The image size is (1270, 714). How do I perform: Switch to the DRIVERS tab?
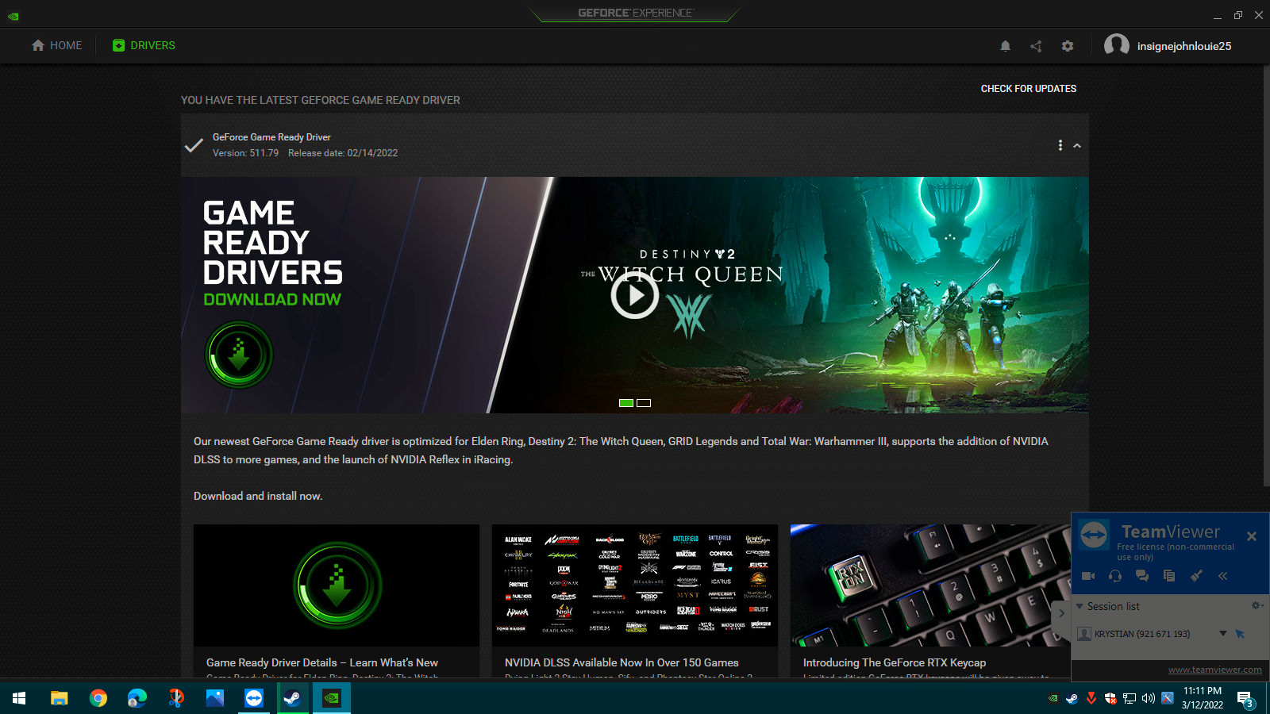[144, 45]
